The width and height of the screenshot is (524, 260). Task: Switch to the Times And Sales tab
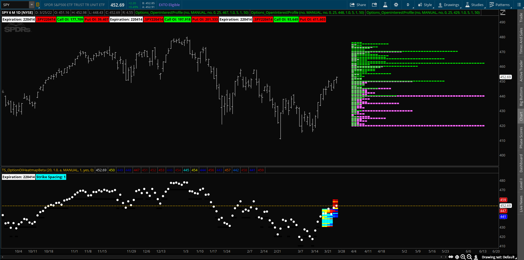pos(521,41)
